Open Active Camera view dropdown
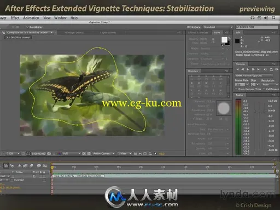This screenshot has height=210, width=280. point(103,154)
